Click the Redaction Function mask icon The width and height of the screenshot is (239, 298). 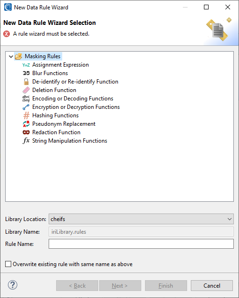point(26,132)
